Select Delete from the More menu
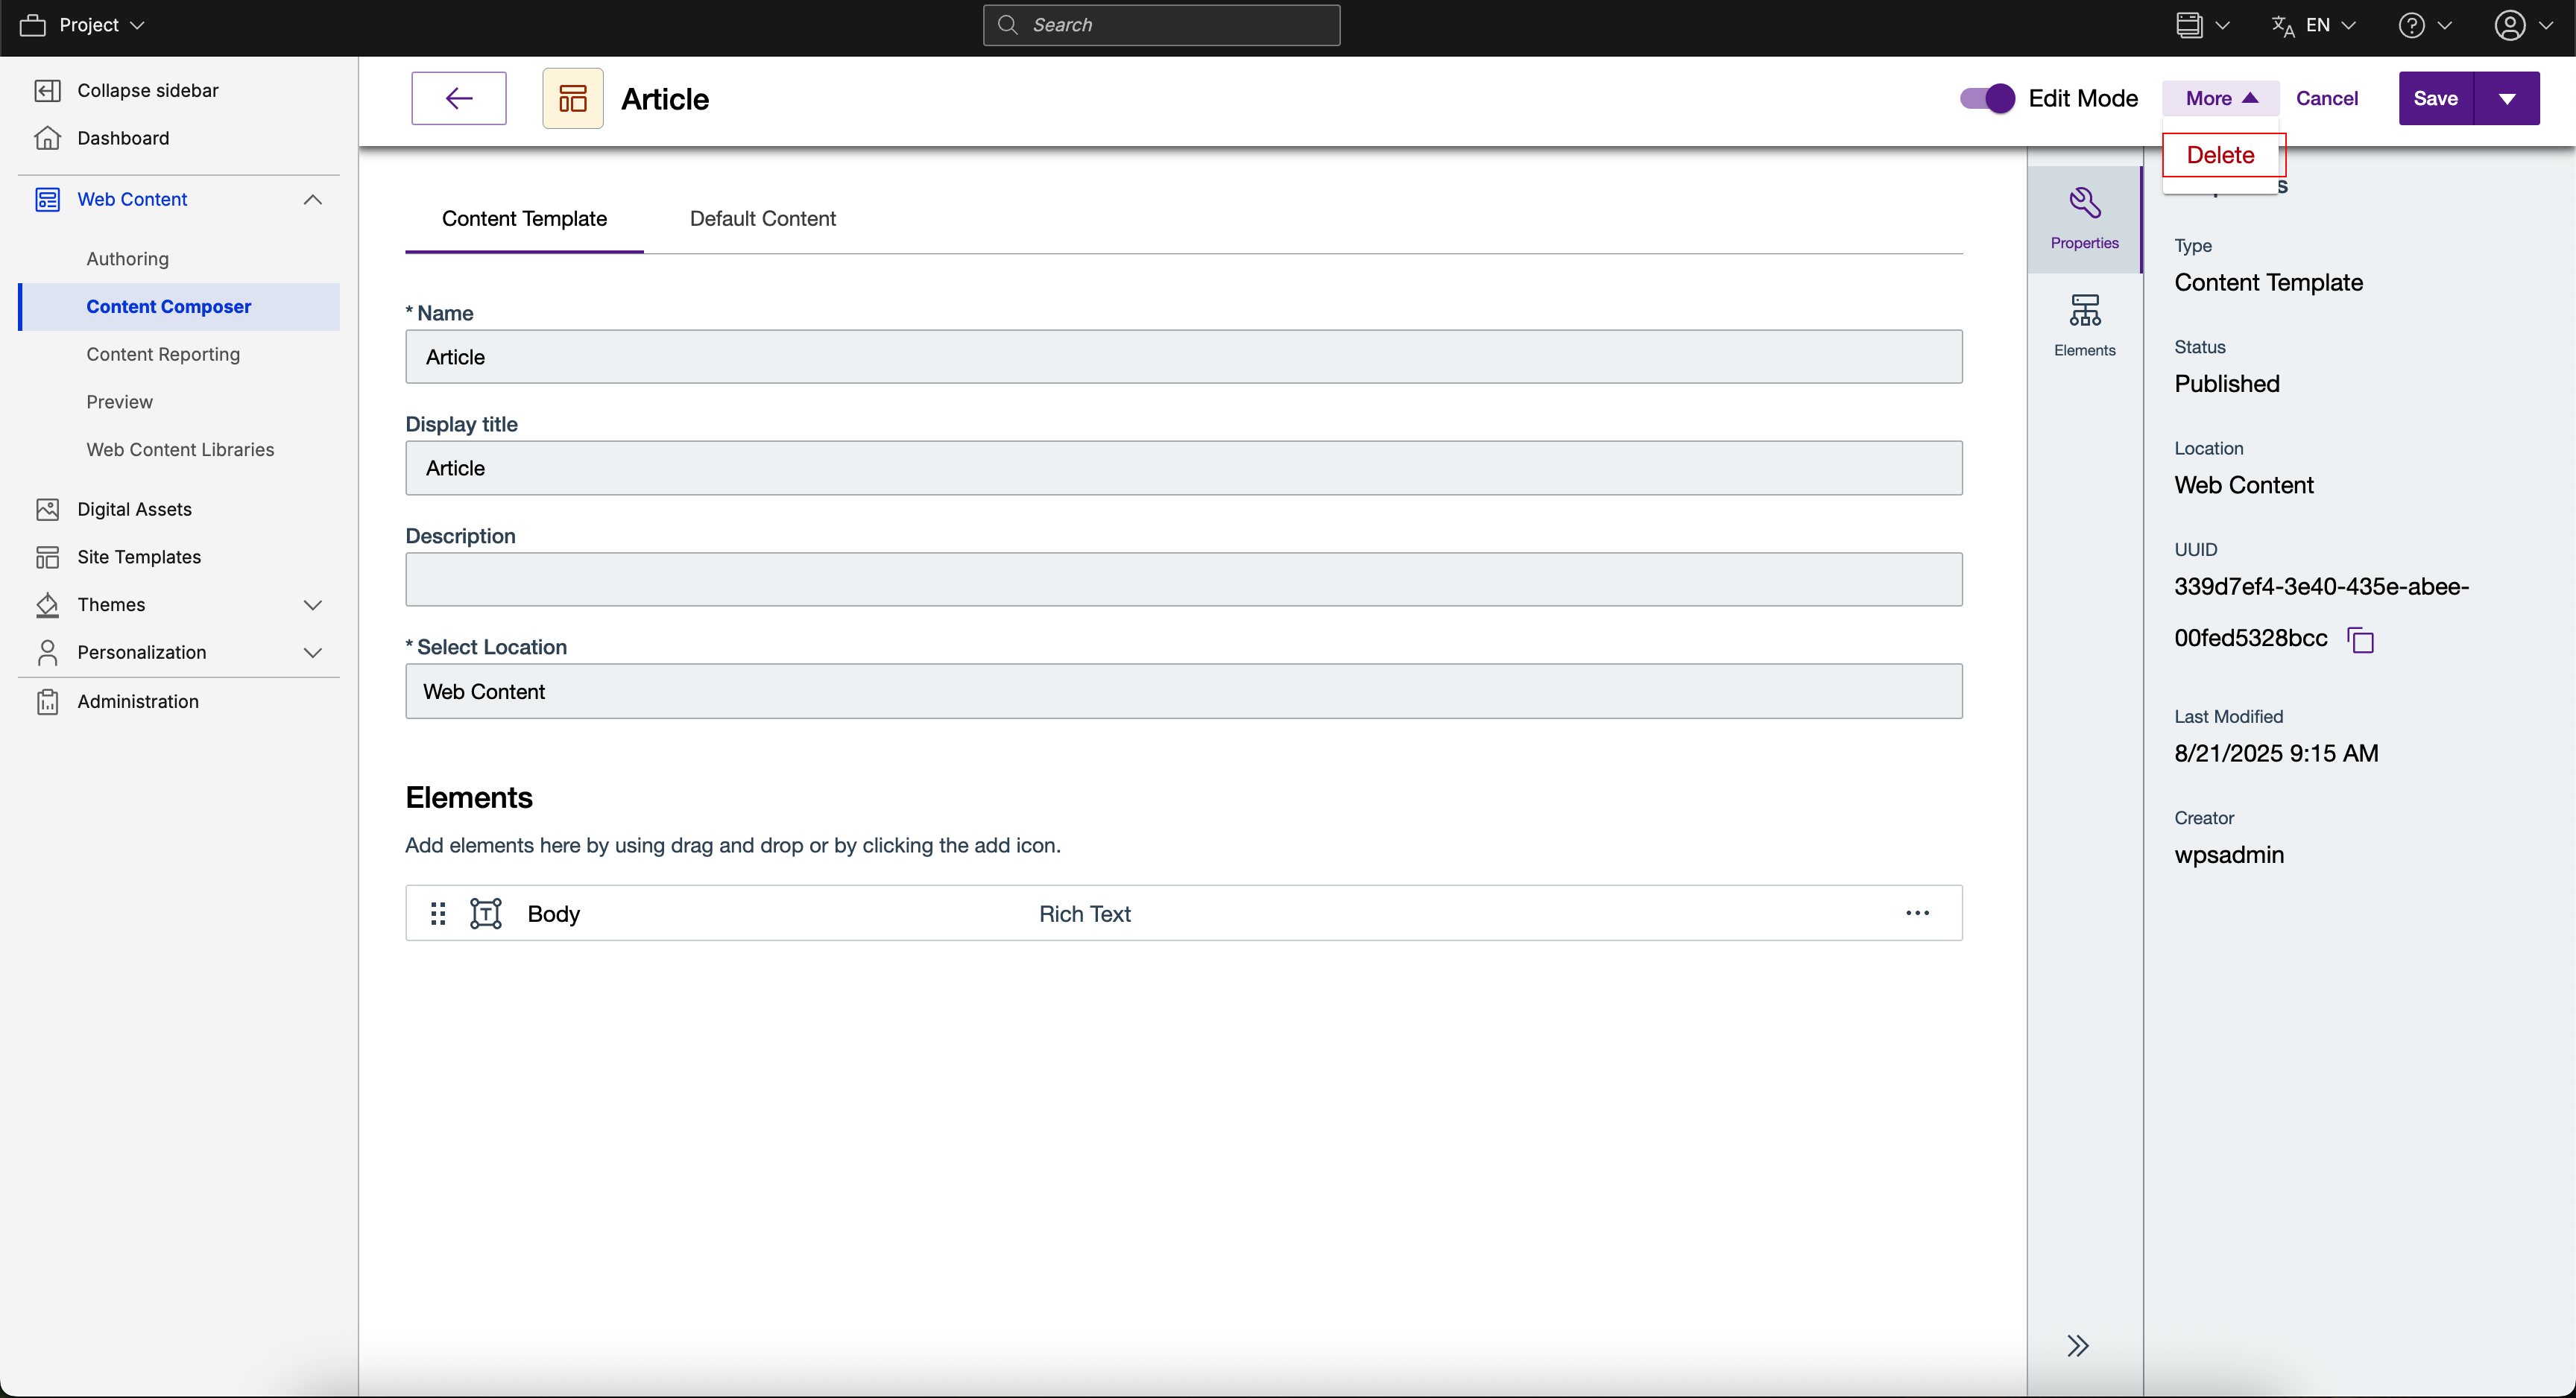The image size is (2576, 1398). tap(2221, 155)
